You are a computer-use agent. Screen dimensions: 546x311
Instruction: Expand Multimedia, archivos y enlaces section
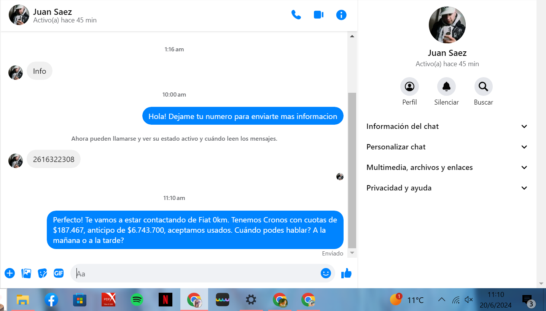(447, 167)
